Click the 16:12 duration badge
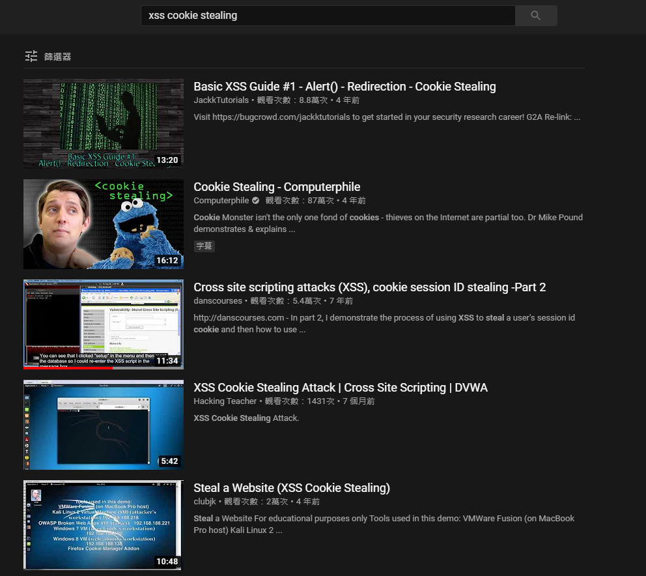This screenshot has width=646, height=576. click(x=167, y=261)
